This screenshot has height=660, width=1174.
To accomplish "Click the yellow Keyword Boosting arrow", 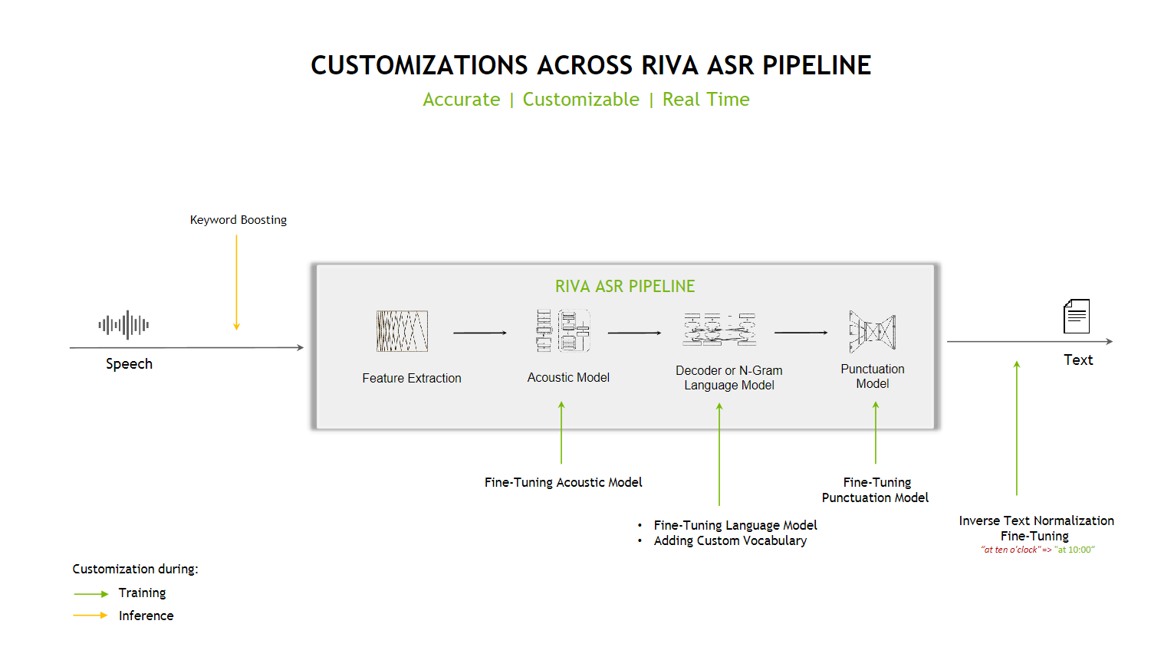I will click(236, 282).
